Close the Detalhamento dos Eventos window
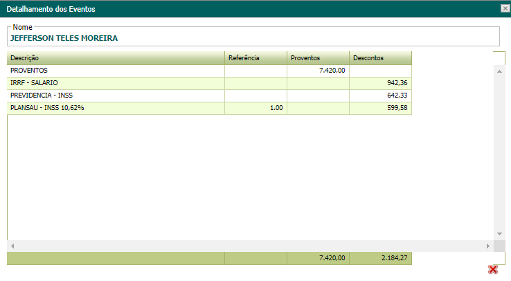 click(x=505, y=8)
